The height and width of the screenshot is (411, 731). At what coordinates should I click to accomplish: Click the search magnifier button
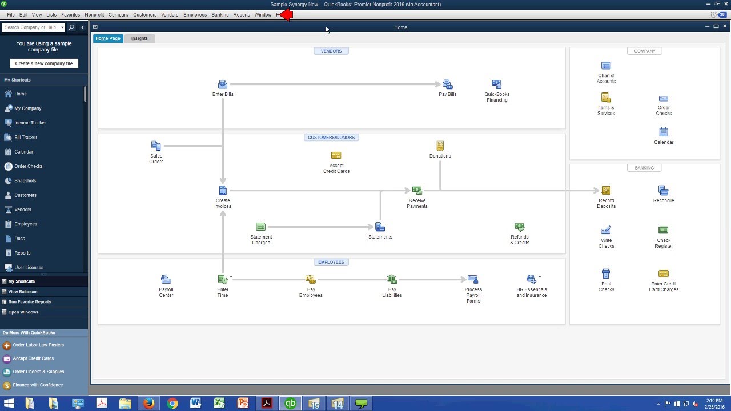point(71,27)
